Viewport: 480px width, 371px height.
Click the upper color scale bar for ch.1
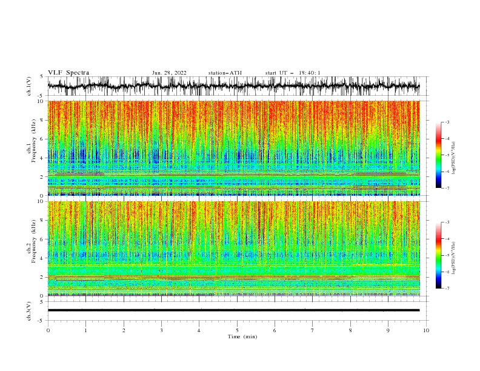(438, 155)
